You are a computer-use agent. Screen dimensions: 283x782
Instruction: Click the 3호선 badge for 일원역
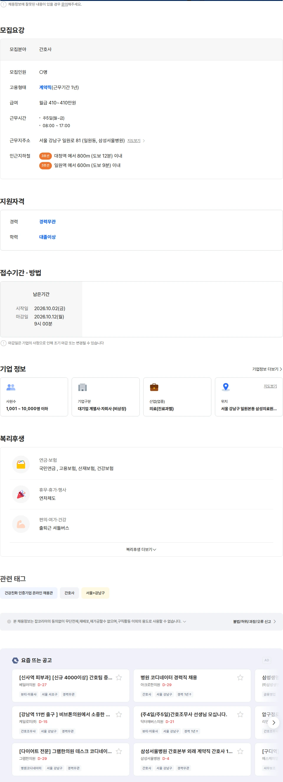tap(45, 165)
